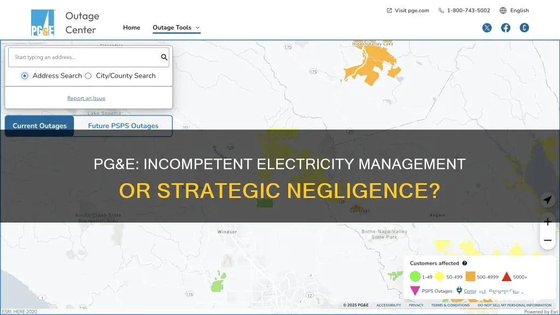Click the address search magnifier icon
Screen dimensions: 560x315
click(164, 57)
